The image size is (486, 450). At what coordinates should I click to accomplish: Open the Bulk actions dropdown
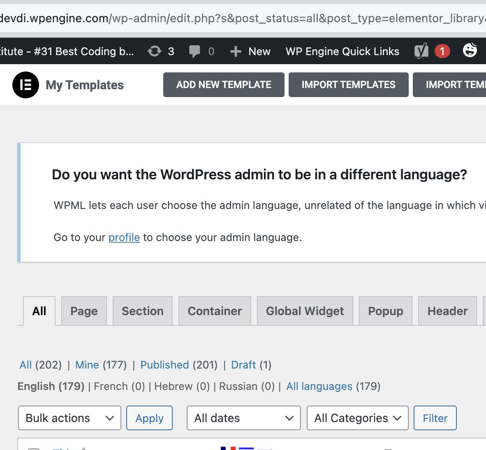tap(70, 418)
